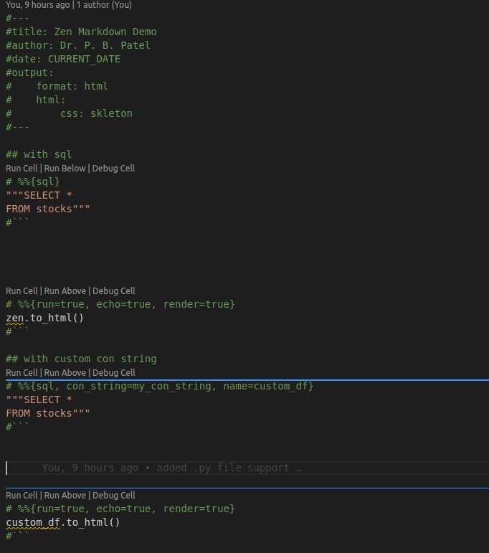Run Above for the custom_df.to_html() cell
Image resolution: width=489 pixels, height=553 pixels.
tap(65, 496)
